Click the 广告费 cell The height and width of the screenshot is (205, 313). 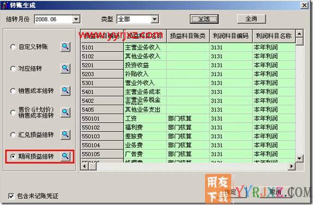click(x=145, y=154)
